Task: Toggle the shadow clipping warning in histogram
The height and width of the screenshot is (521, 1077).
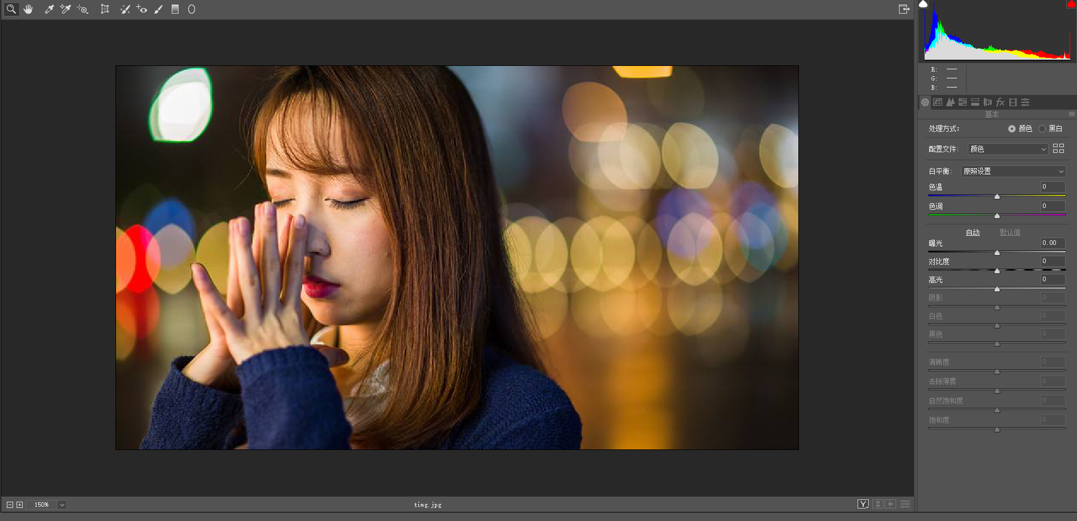Action: tap(923, 4)
